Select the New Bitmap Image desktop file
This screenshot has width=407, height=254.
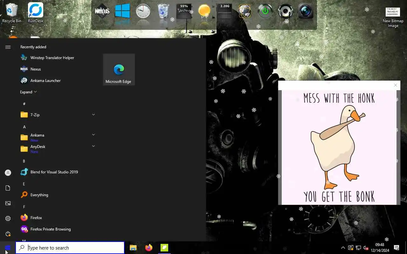point(393,17)
